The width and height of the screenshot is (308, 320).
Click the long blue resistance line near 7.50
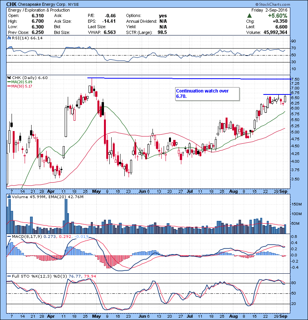tap(189, 79)
